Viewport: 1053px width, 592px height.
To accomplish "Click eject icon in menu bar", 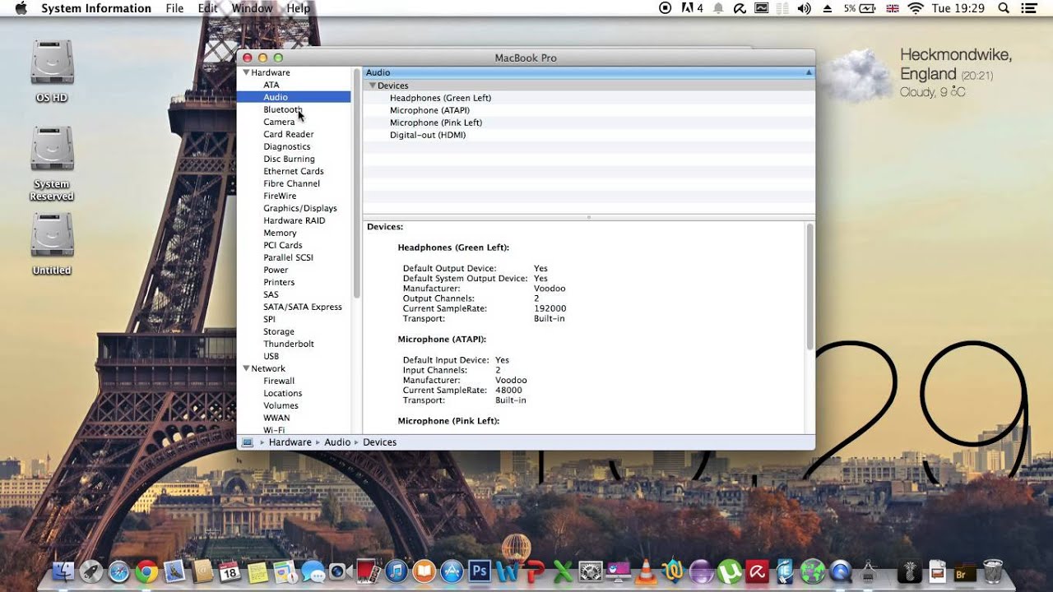I will point(828,8).
